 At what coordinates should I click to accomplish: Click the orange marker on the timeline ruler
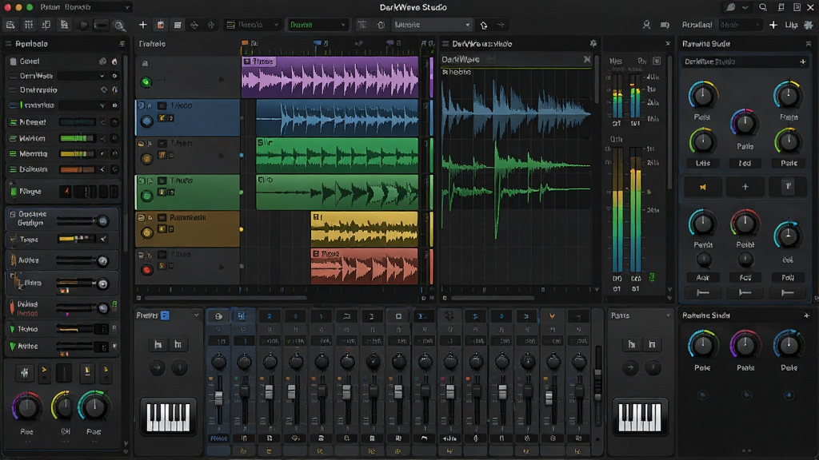[x=245, y=43]
